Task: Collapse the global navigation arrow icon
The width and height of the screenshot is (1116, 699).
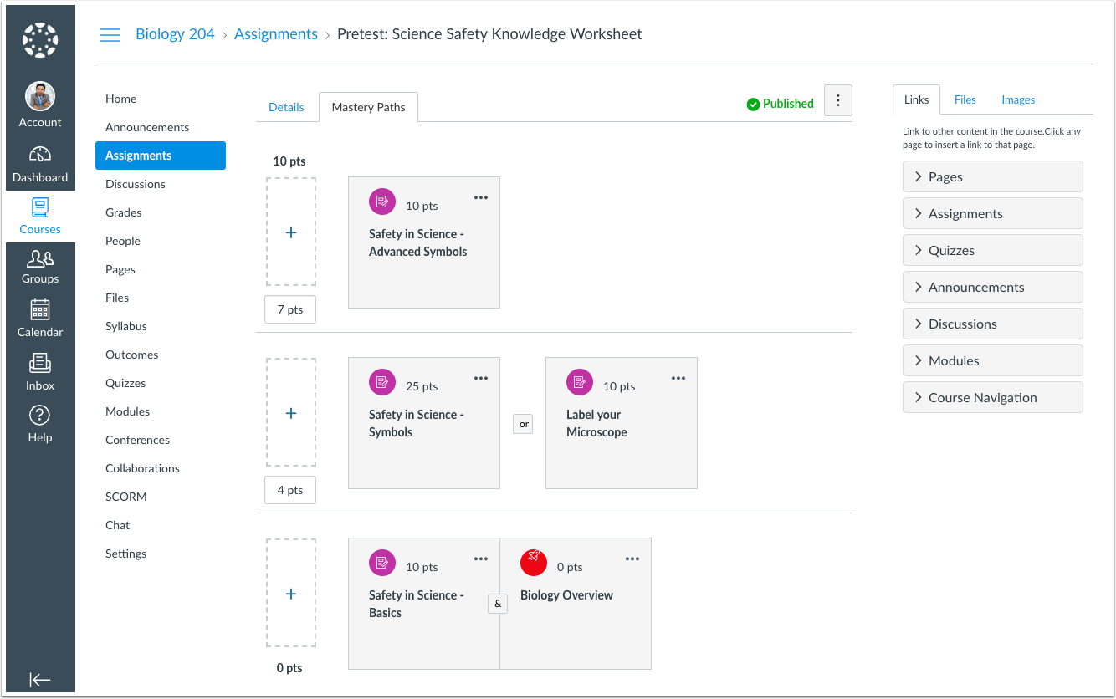Action: [40, 680]
